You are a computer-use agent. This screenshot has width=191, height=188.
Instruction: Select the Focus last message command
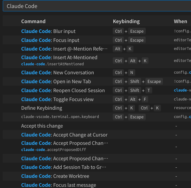[x=97, y=185]
